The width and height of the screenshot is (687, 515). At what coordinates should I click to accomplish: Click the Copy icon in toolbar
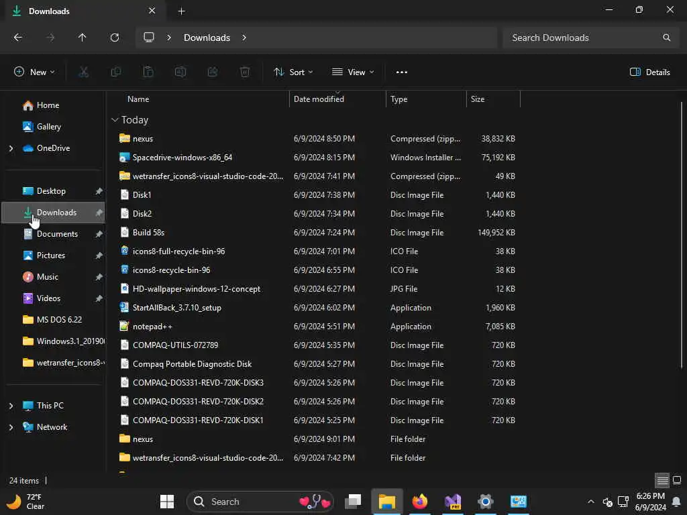[x=115, y=72]
